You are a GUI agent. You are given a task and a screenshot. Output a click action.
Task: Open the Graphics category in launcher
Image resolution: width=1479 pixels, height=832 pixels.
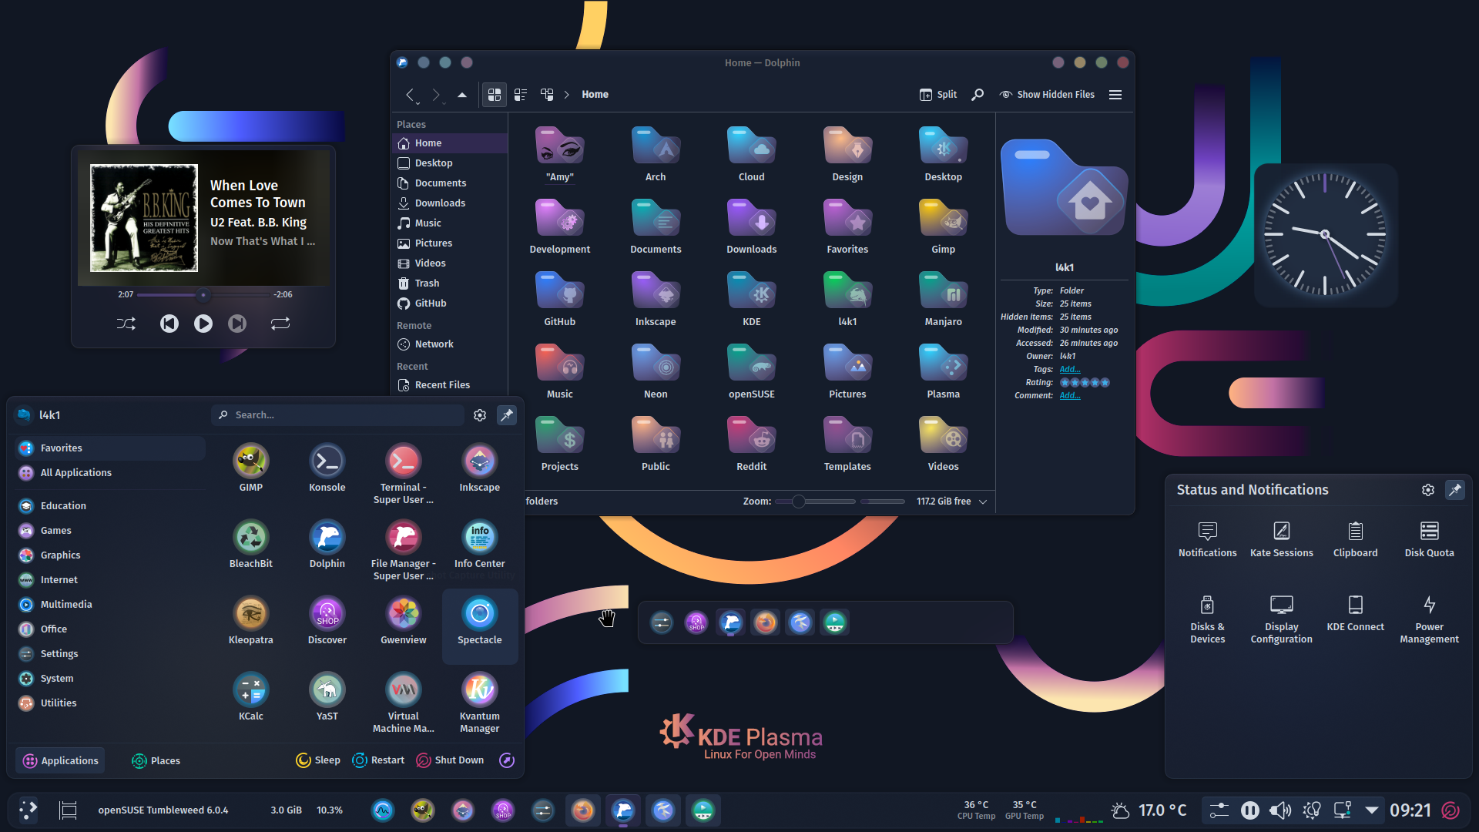110,555
